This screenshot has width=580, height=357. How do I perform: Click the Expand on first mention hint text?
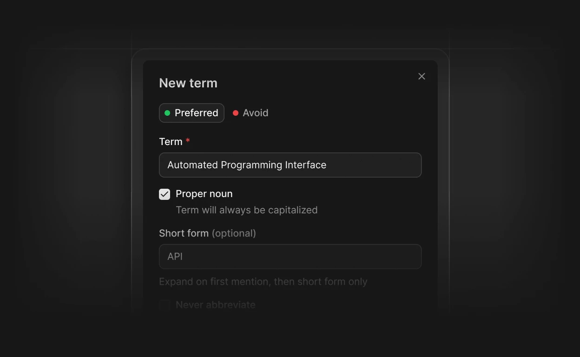(263, 282)
